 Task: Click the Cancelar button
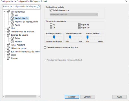(88, 97)
